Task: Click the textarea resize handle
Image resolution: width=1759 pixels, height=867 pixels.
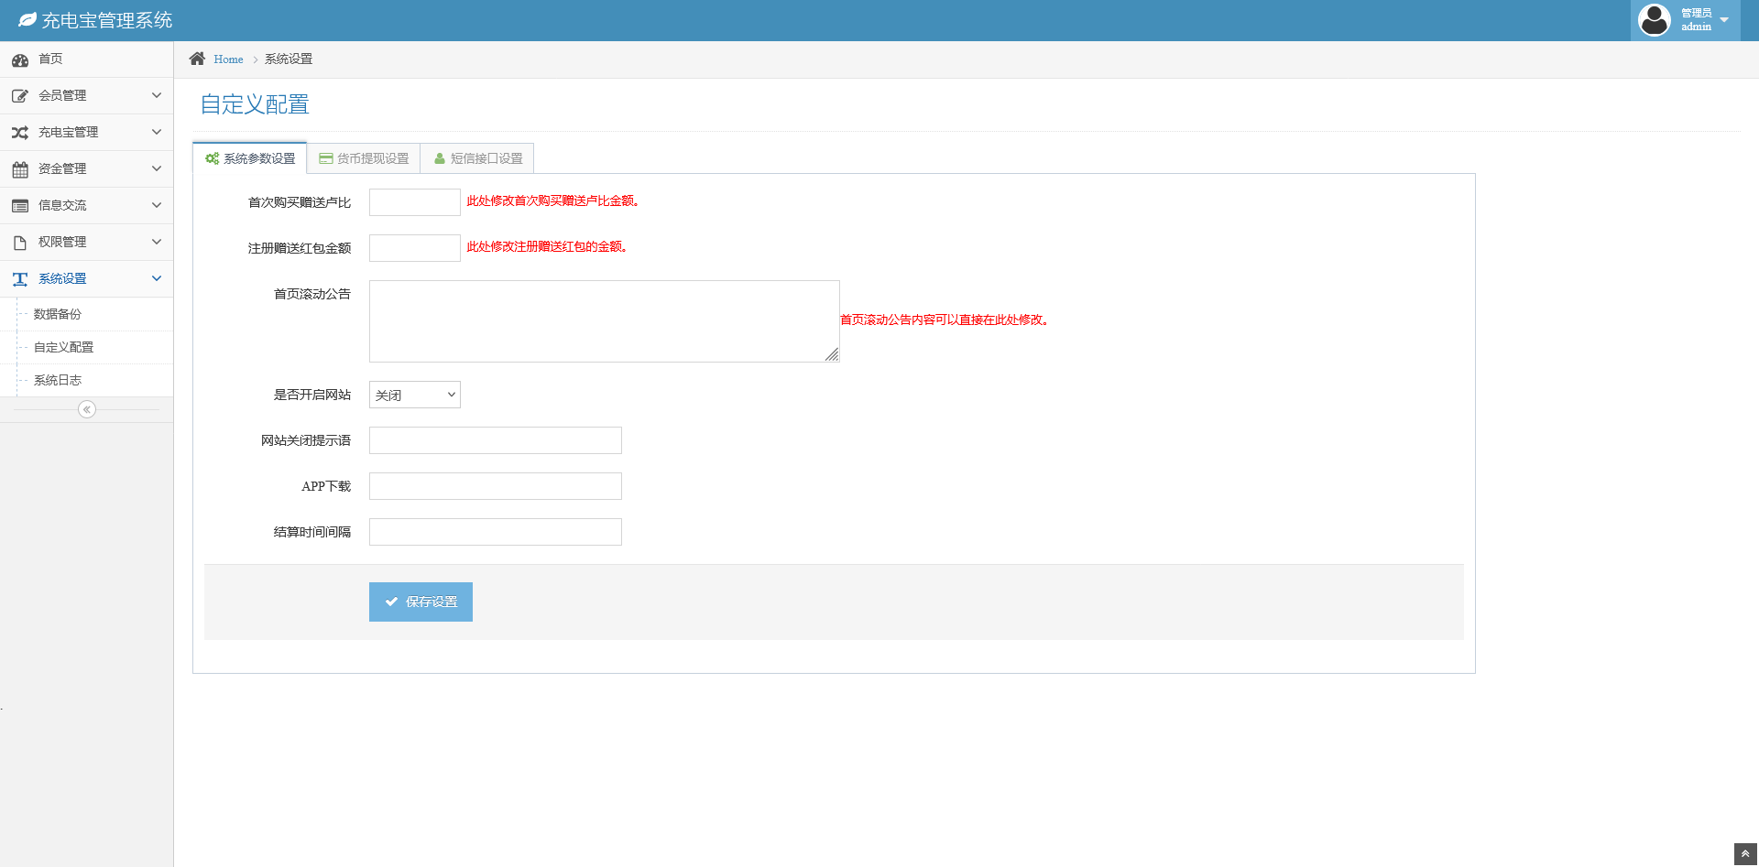Action: click(832, 354)
